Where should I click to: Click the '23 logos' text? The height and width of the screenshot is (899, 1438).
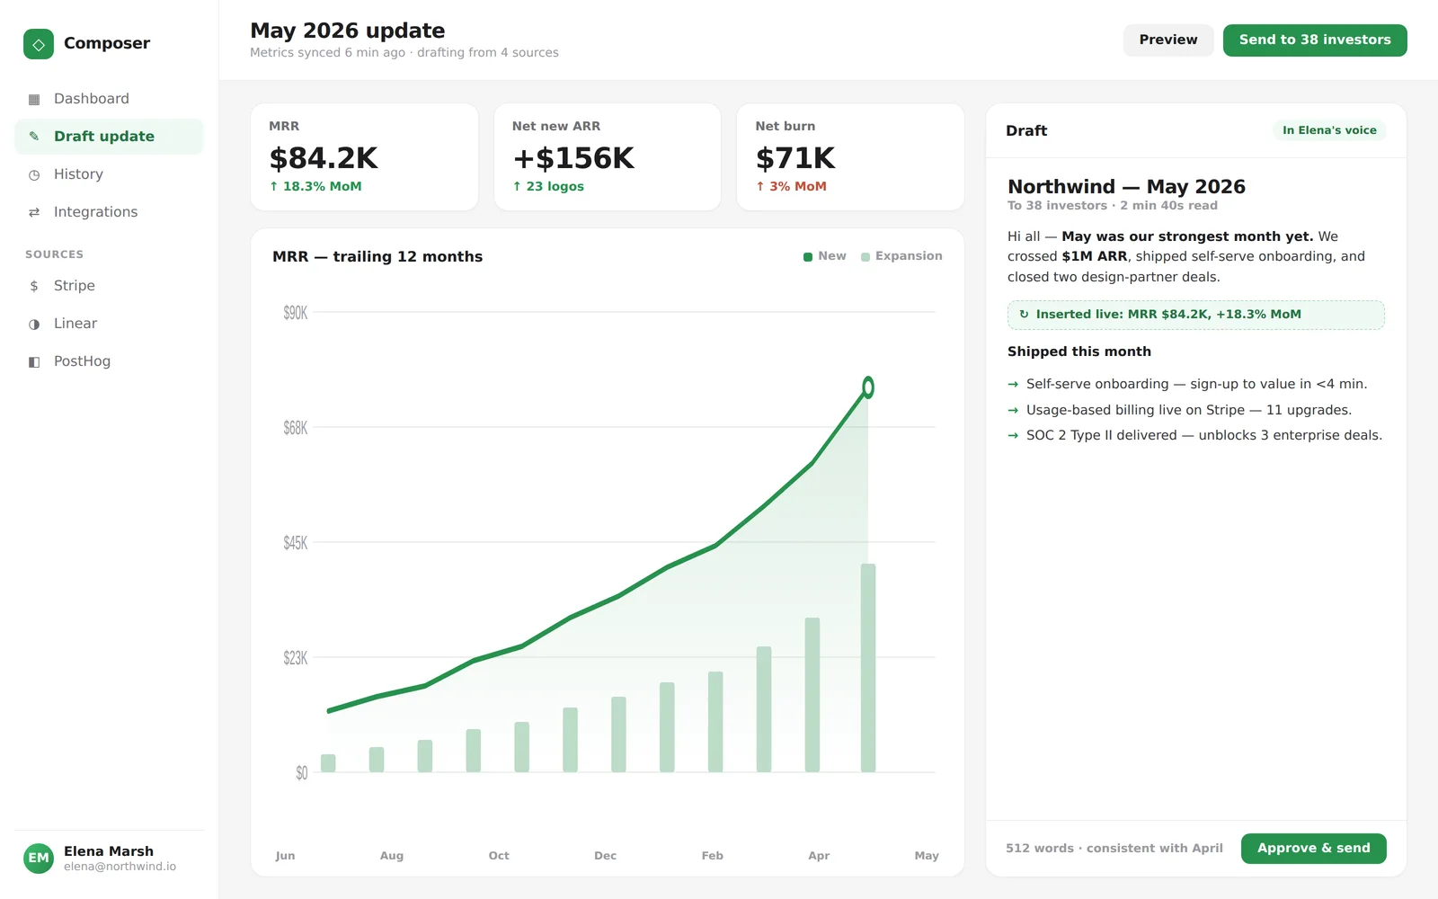(x=548, y=186)
